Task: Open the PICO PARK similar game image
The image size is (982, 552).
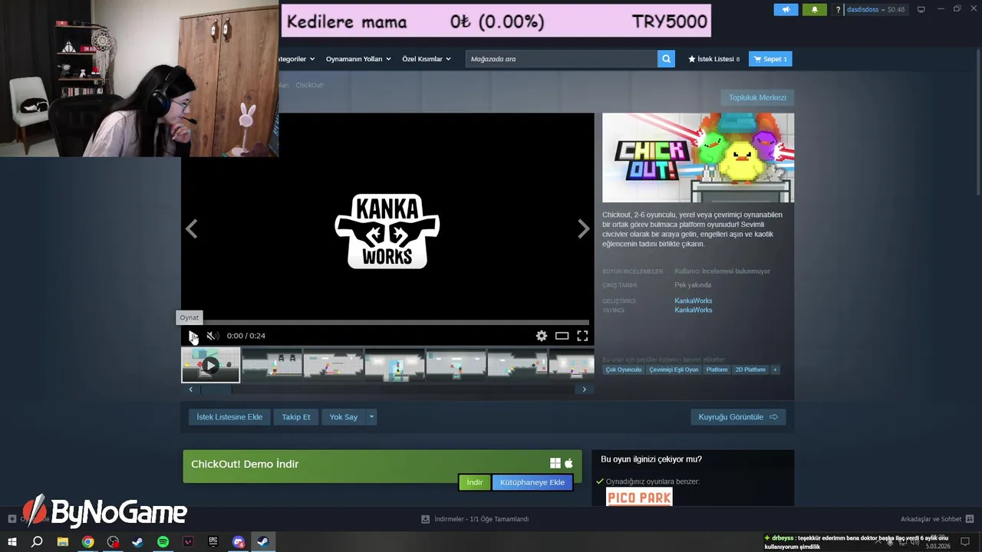Action: (x=639, y=497)
